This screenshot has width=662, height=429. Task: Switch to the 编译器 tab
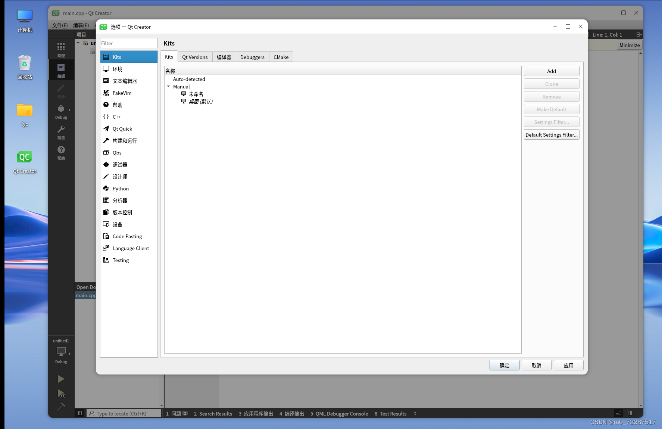[224, 57]
